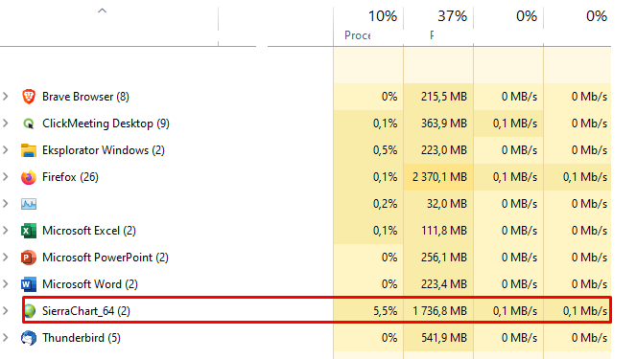Click the Thunderbird icon
The image size is (636, 359).
click(29, 338)
